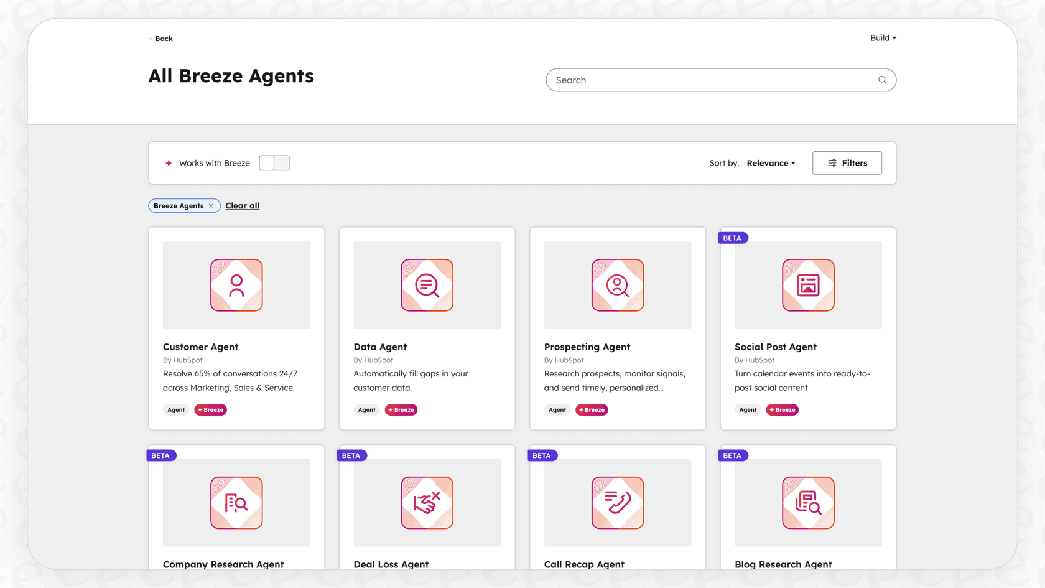Remove the Breeze Agents filter chip
This screenshot has height=588, width=1045.
[211, 205]
